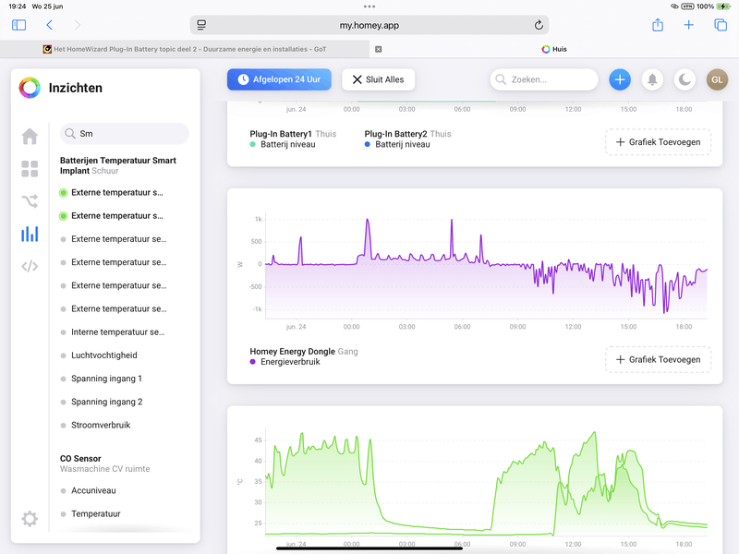
Task: Add a chart to Homey Energy Dongle card
Action: [x=658, y=359]
